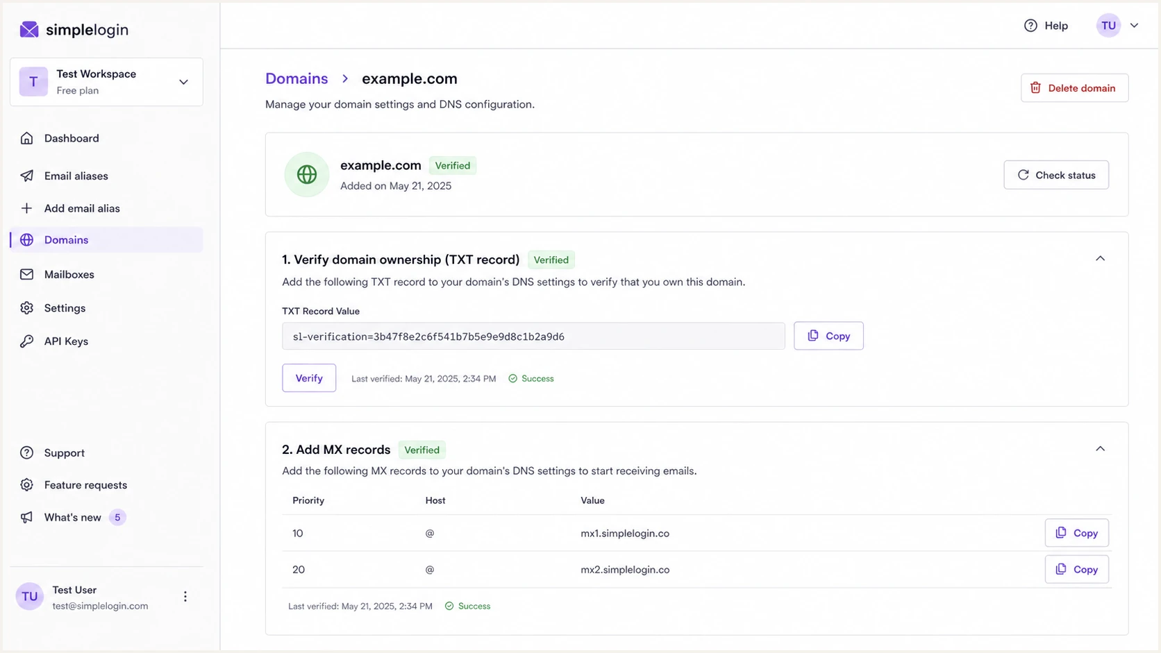Click the API Keys key icon
This screenshot has height=653, width=1161.
point(26,341)
